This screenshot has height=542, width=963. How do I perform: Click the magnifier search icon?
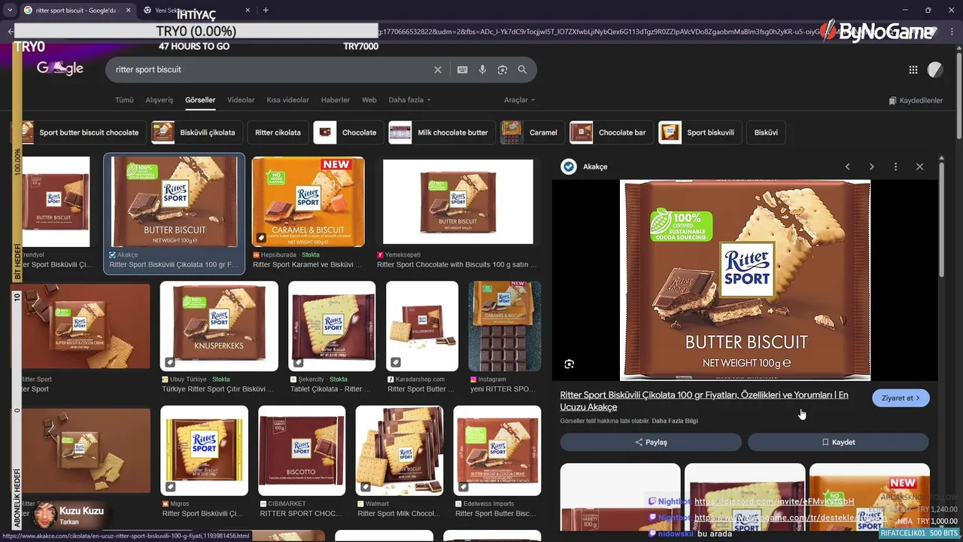point(522,69)
